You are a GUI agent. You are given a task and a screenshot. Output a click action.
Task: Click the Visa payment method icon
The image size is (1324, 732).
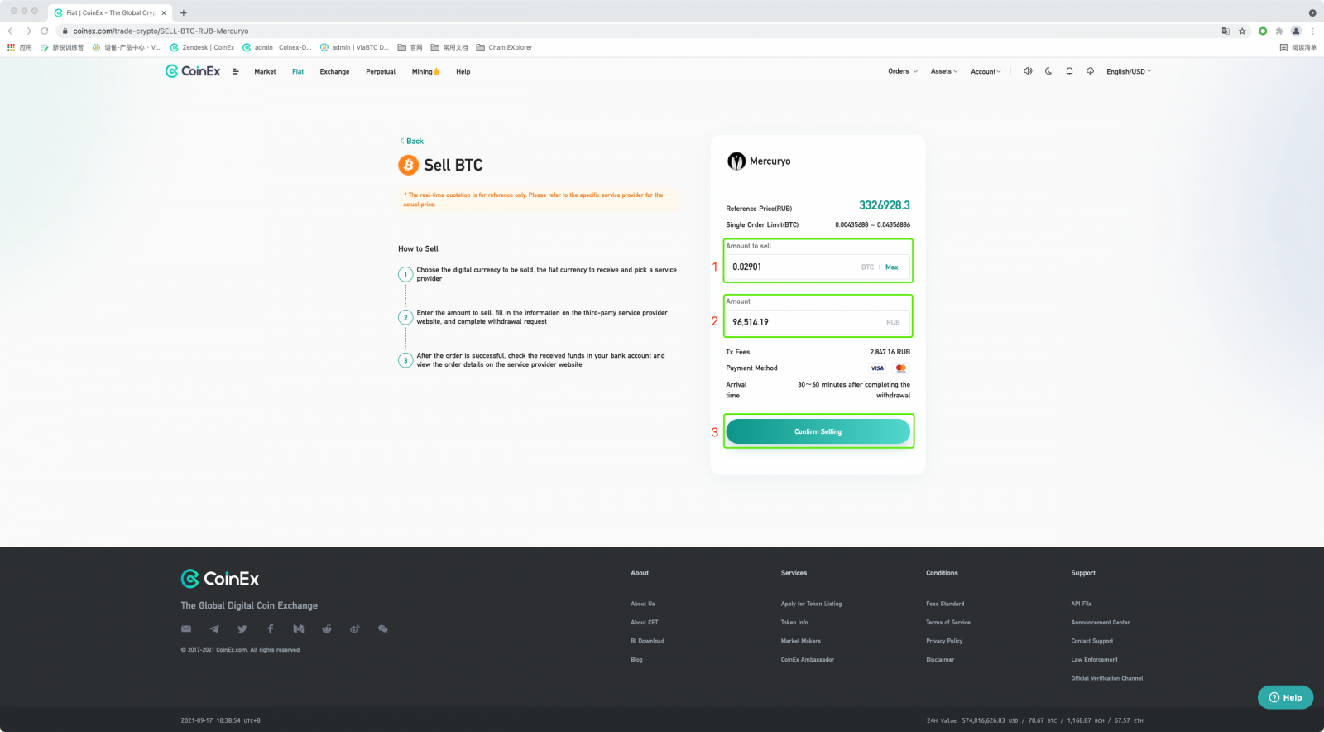click(x=877, y=368)
